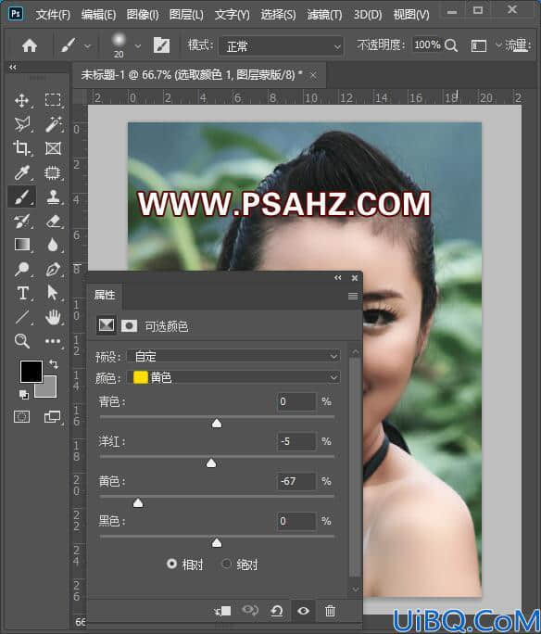Open the brush settings panel icon

click(161, 45)
